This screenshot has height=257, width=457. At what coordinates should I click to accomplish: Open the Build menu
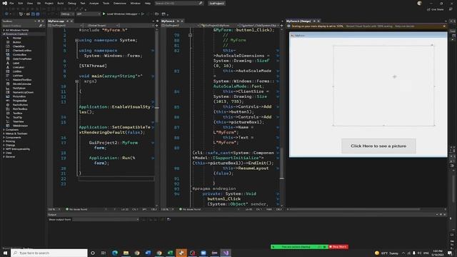coord(60,3)
